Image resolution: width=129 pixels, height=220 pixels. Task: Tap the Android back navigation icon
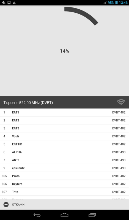pyautogui.click(x=37, y=215)
